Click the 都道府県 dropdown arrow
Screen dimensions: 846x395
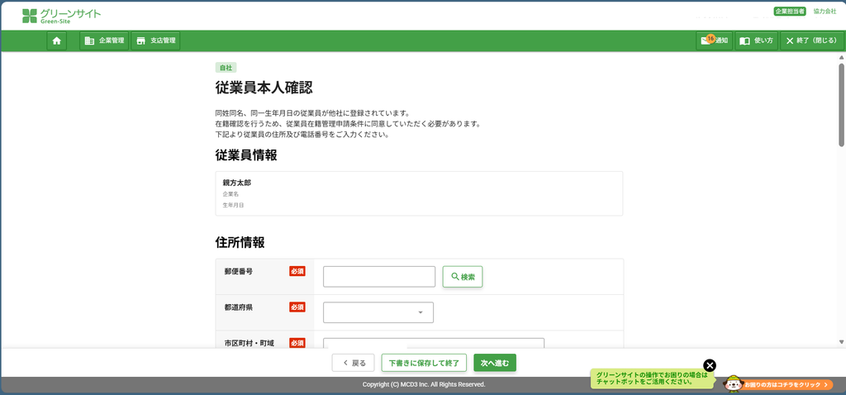[x=421, y=313]
